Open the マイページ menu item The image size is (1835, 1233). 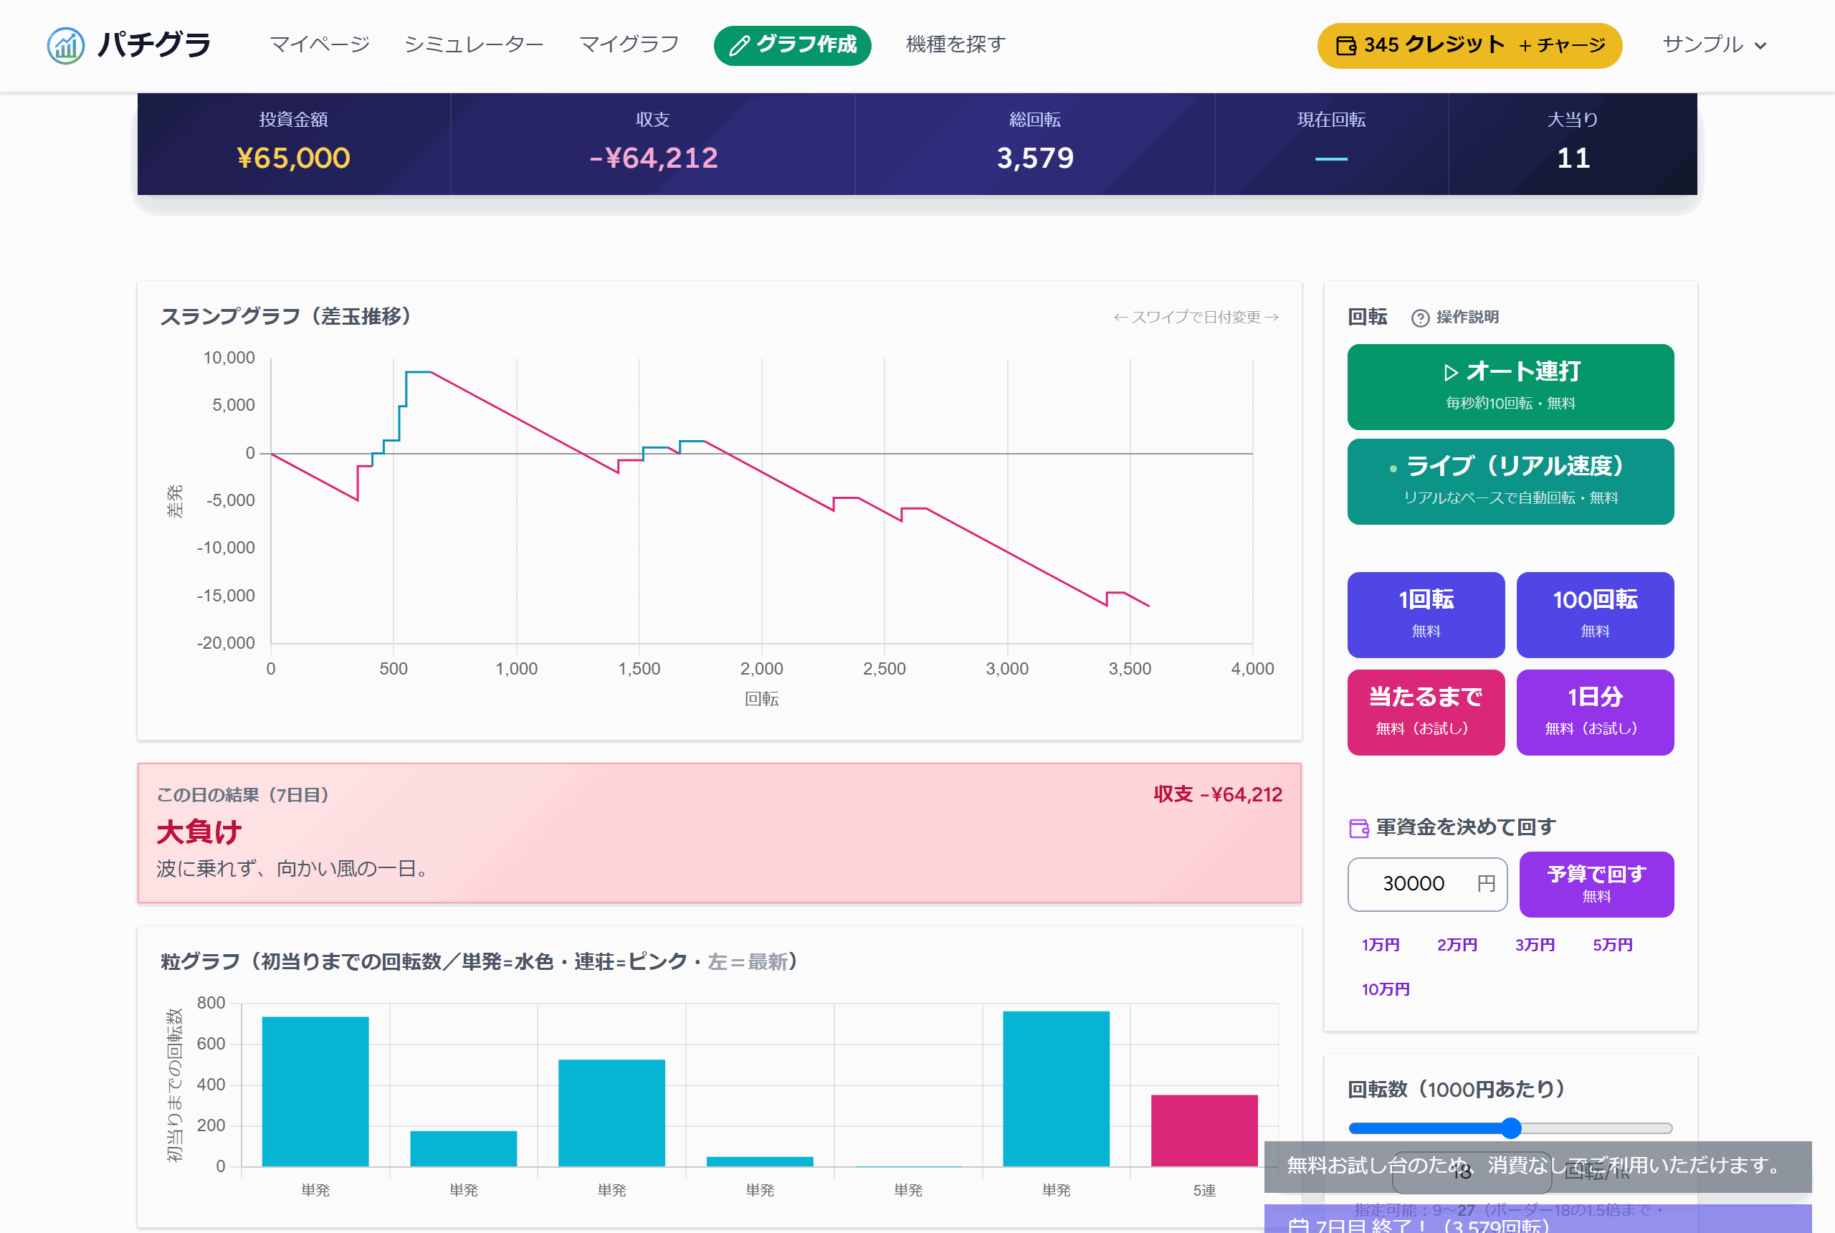click(319, 45)
